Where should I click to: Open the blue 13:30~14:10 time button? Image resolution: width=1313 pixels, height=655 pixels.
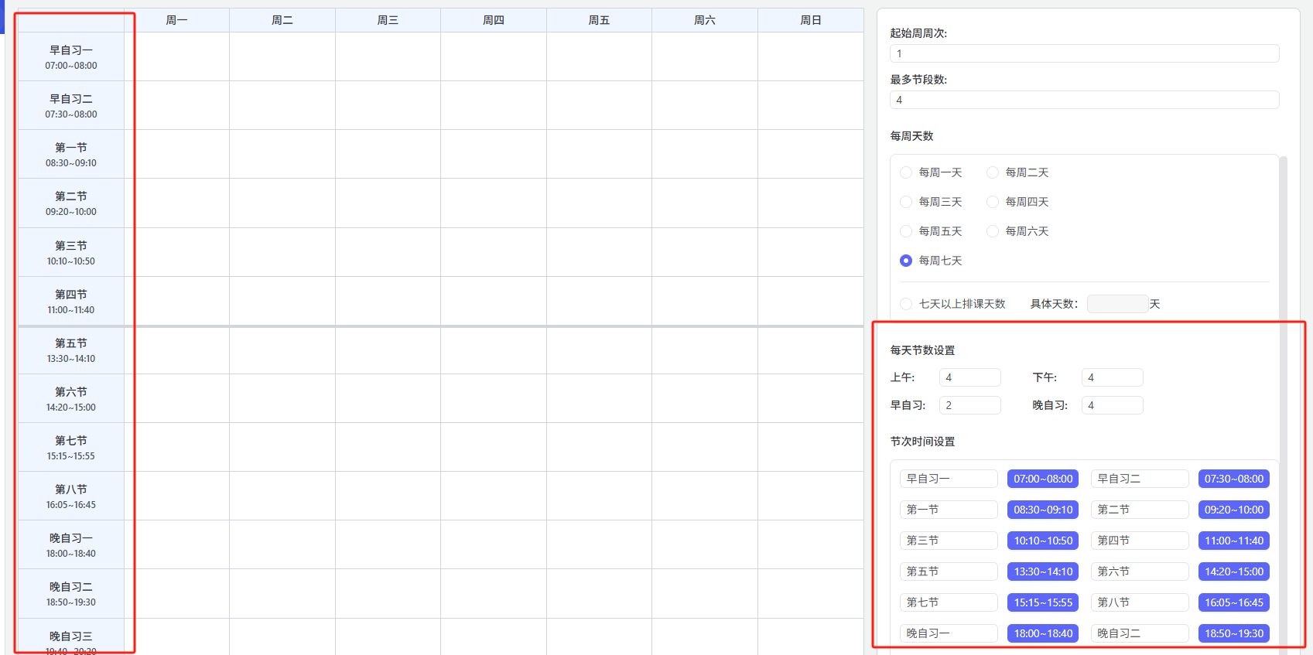click(1043, 571)
